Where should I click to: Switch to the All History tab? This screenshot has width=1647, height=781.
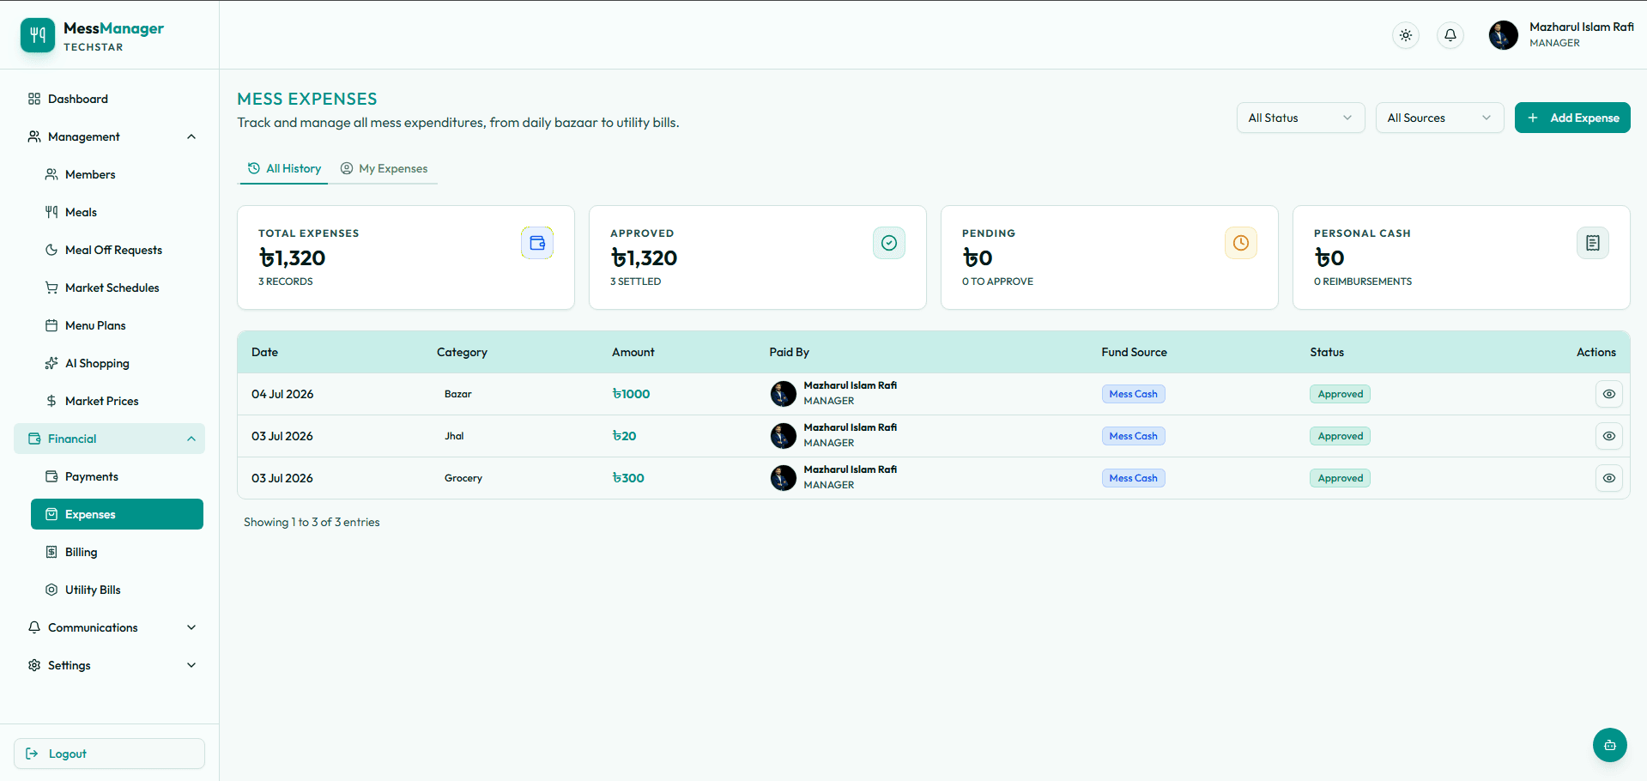click(x=284, y=168)
